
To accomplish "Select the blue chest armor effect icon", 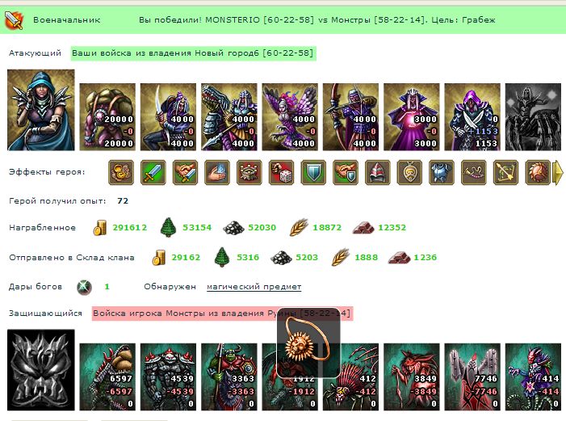I will point(442,172).
